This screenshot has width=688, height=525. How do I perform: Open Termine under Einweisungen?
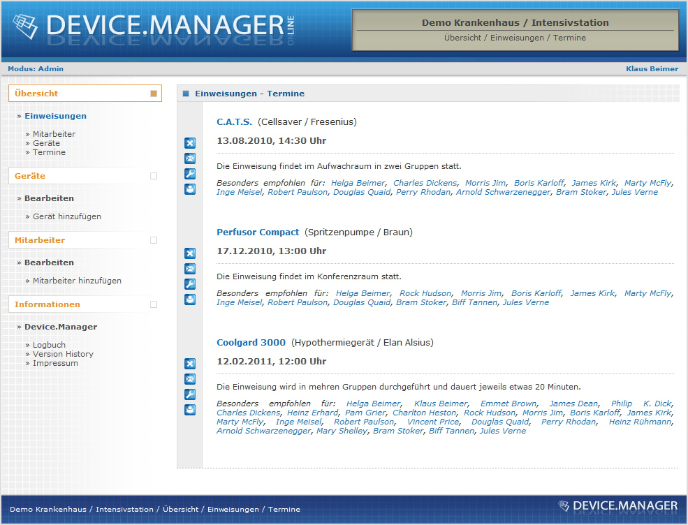click(49, 152)
